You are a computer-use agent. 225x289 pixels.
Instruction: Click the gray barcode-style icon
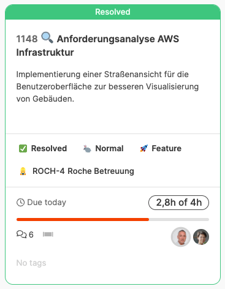[48, 235]
